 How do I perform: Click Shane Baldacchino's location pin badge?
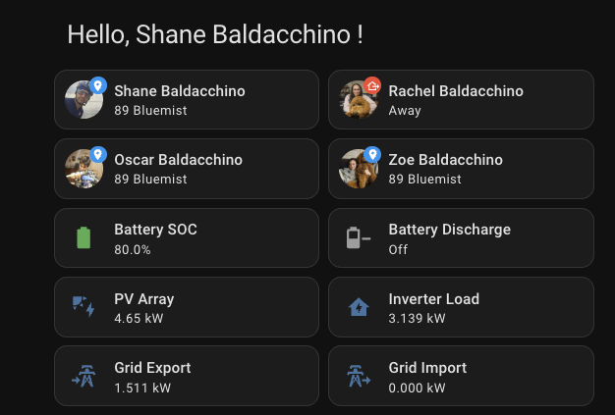[x=97, y=86]
